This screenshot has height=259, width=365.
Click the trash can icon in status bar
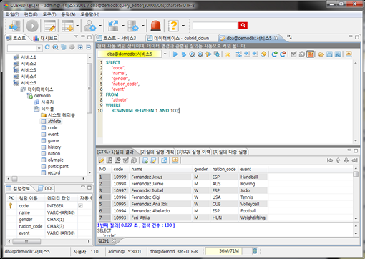click(255, 250)
